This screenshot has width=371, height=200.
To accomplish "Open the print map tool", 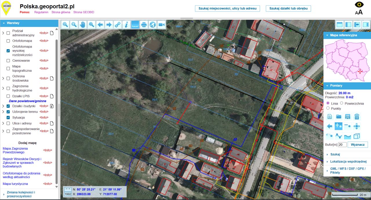I will tap(144, 25).
